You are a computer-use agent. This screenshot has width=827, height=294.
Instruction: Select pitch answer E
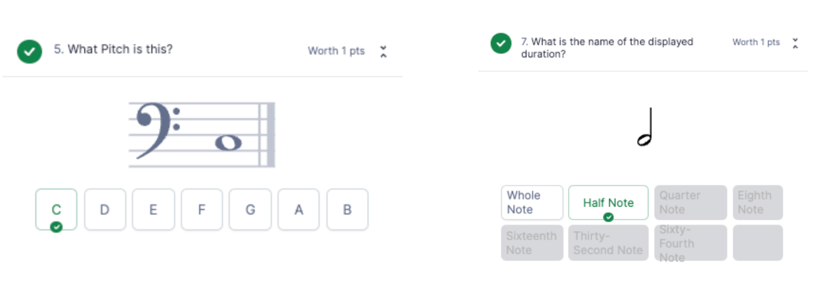(x=154, y=209)
